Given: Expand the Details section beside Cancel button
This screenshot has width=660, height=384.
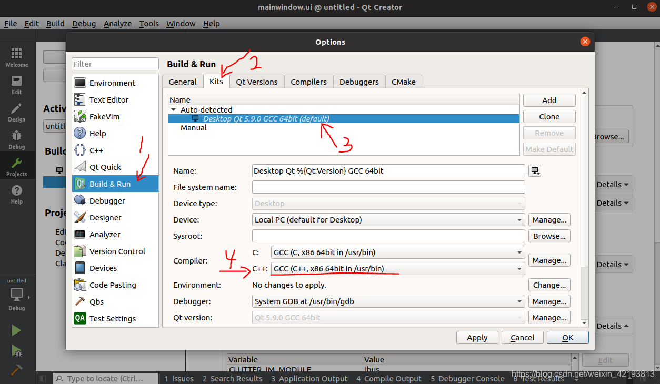Looking at the screenshot, I should point(612,326).
